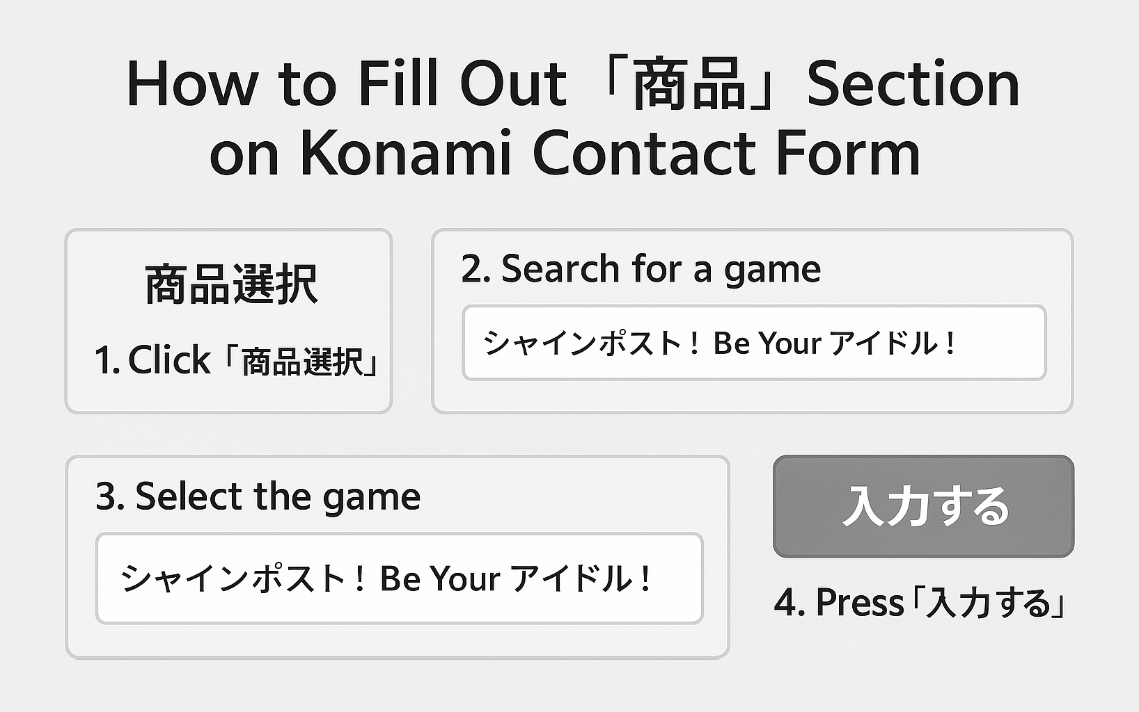Select the シャインポスト game result in step 3
Screen dimensions: 1139x712
tap(399, 578)
